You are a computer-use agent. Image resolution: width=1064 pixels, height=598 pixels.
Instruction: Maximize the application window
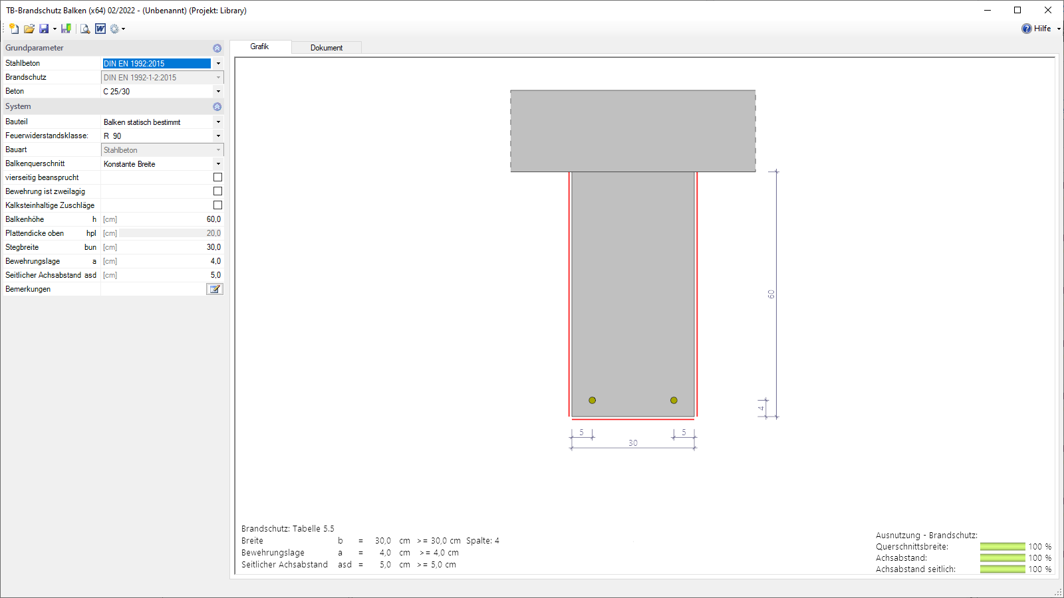point(1017,10)
